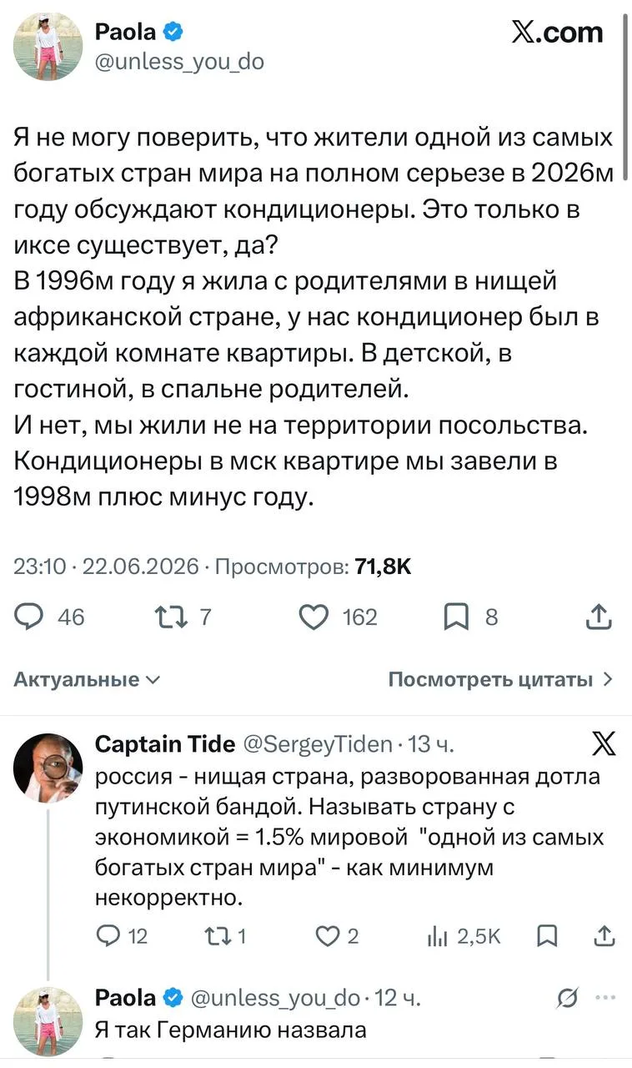Repost the main tweet with 7 reposts

coord(169,617)
